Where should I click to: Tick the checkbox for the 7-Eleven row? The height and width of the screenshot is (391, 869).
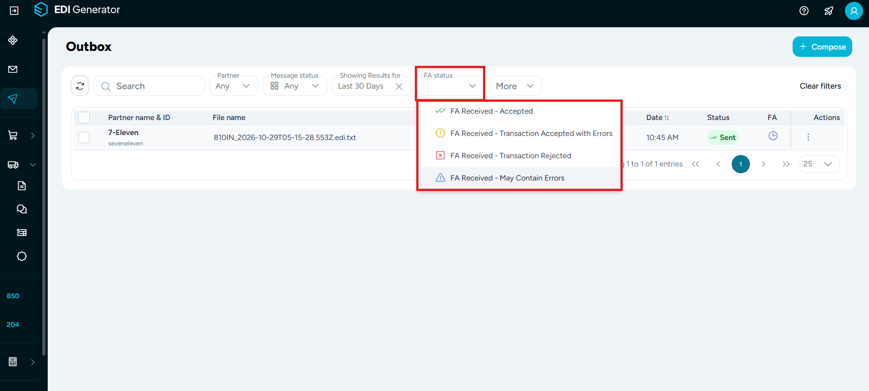[x=84, y=137]
